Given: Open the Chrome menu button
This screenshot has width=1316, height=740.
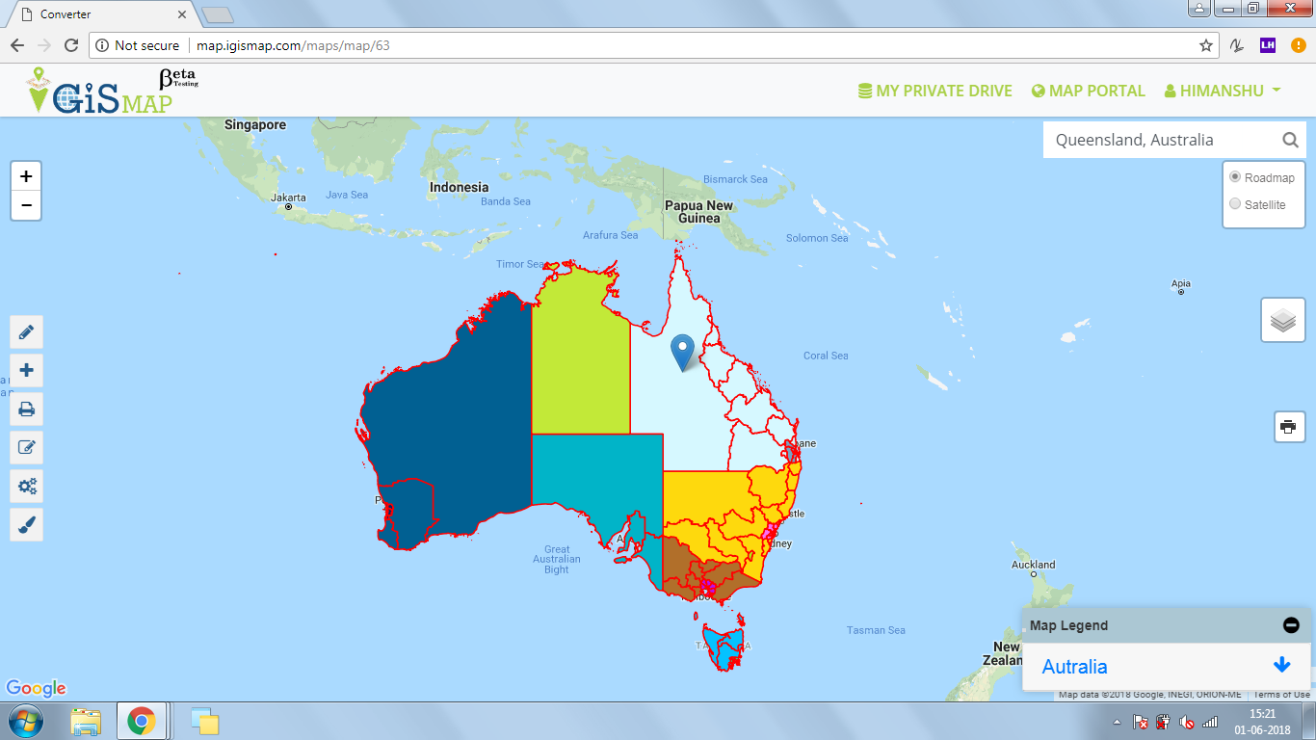Looking at the screenshot, I should [1299, 45].
